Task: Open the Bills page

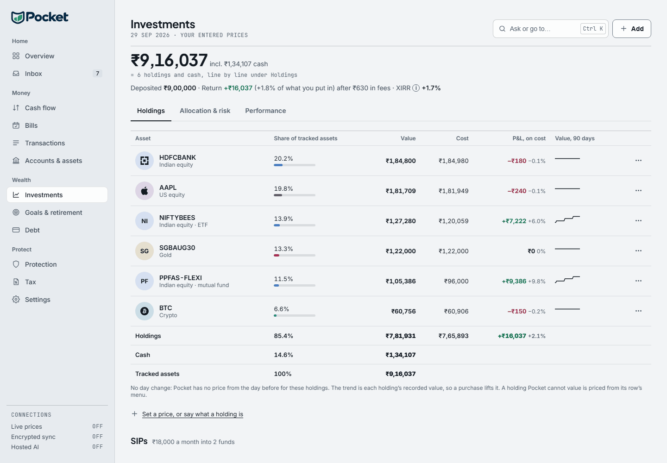Action: point(57,125)
